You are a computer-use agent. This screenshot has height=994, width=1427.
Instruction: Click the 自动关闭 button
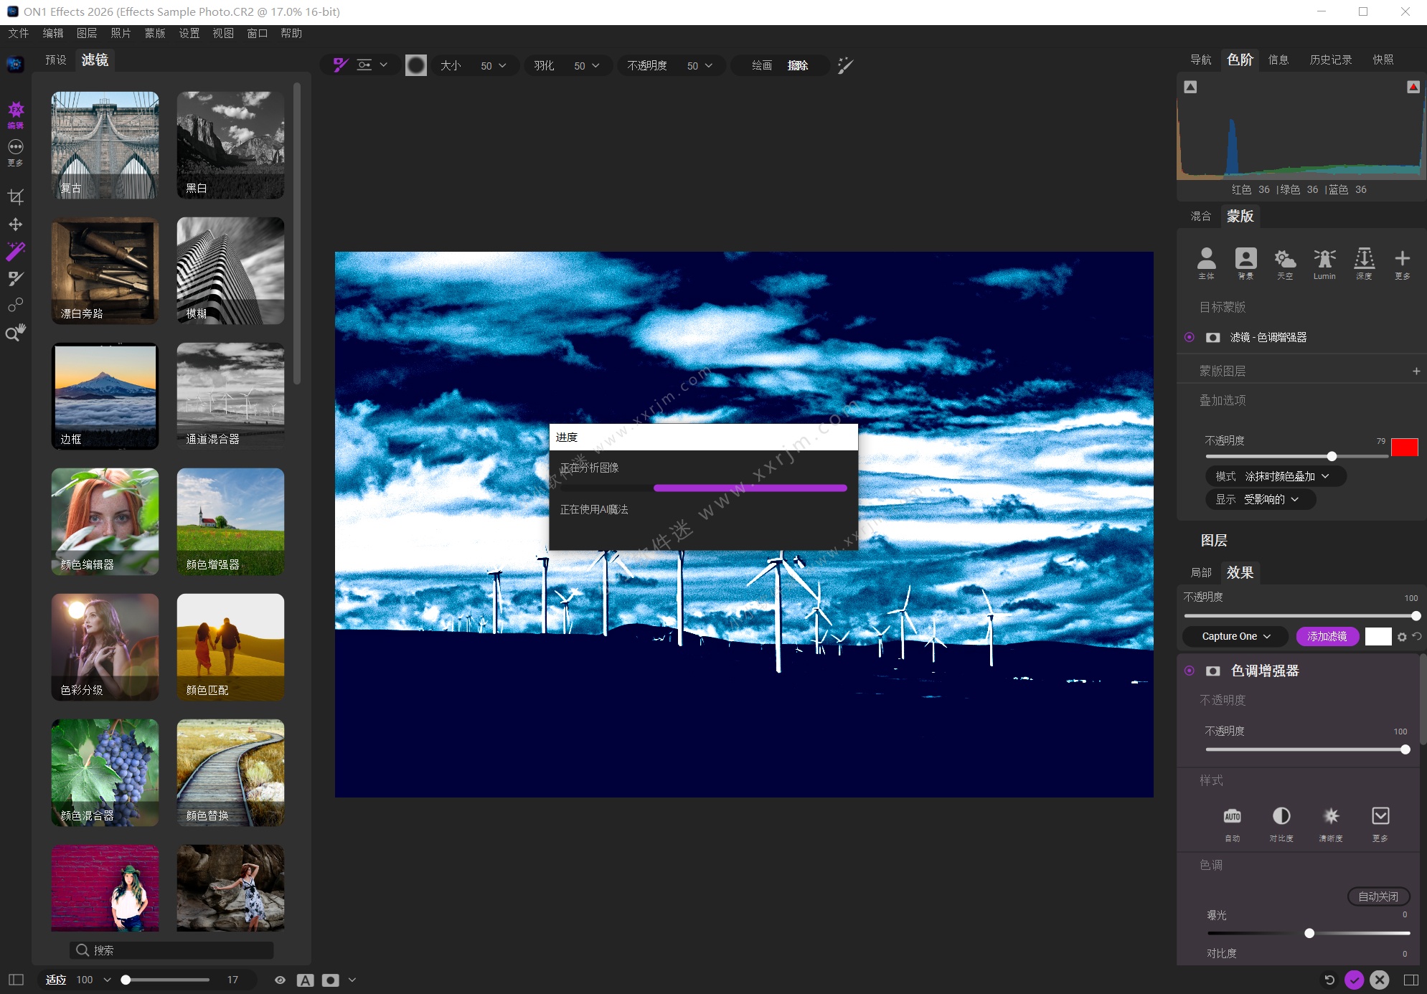tap(1377, 896)
